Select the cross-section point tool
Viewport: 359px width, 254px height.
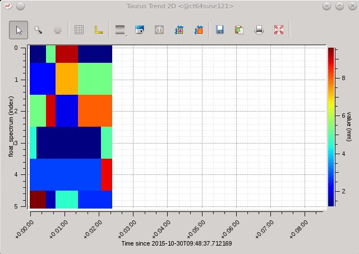tap(179, 30)
